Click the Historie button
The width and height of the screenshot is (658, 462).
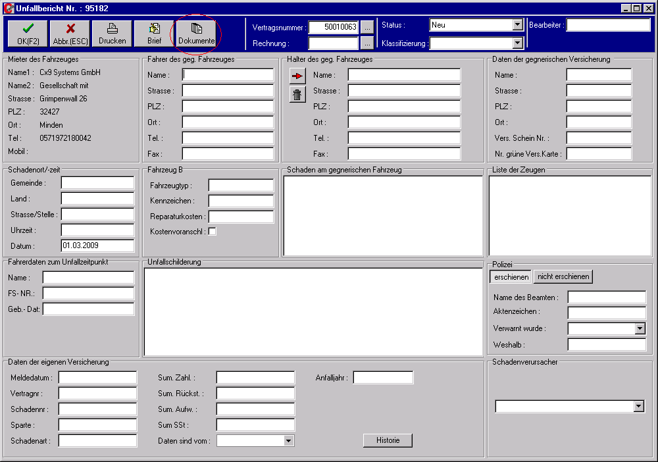(x=388, y=440)
